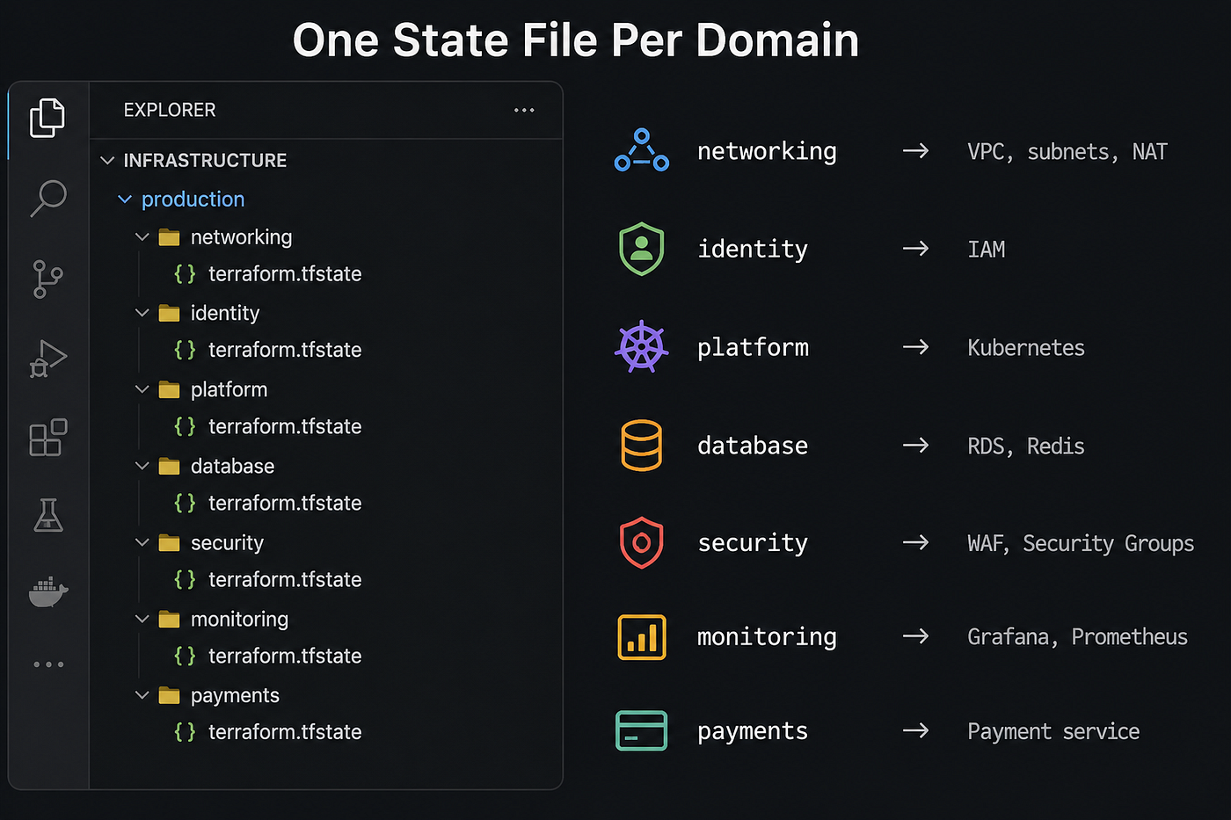Click the "platform" domain label in the legend
Viewport: 1231px width, 820px height.
753,348
